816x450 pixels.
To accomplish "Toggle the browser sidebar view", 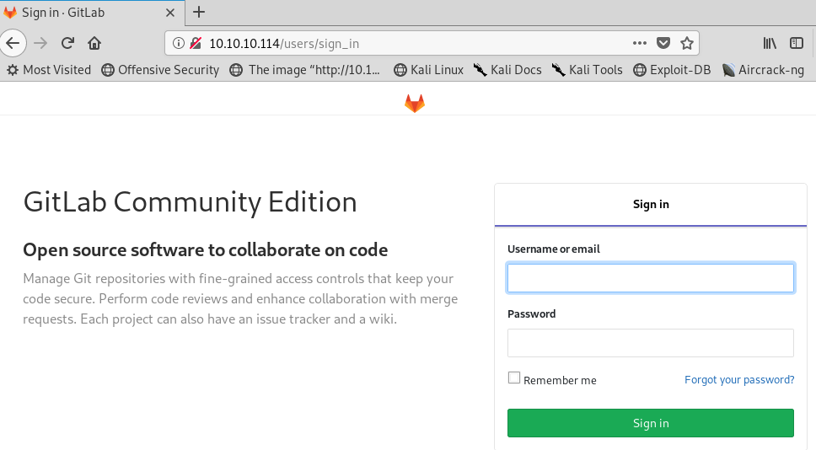I will (x=797, y=43).
